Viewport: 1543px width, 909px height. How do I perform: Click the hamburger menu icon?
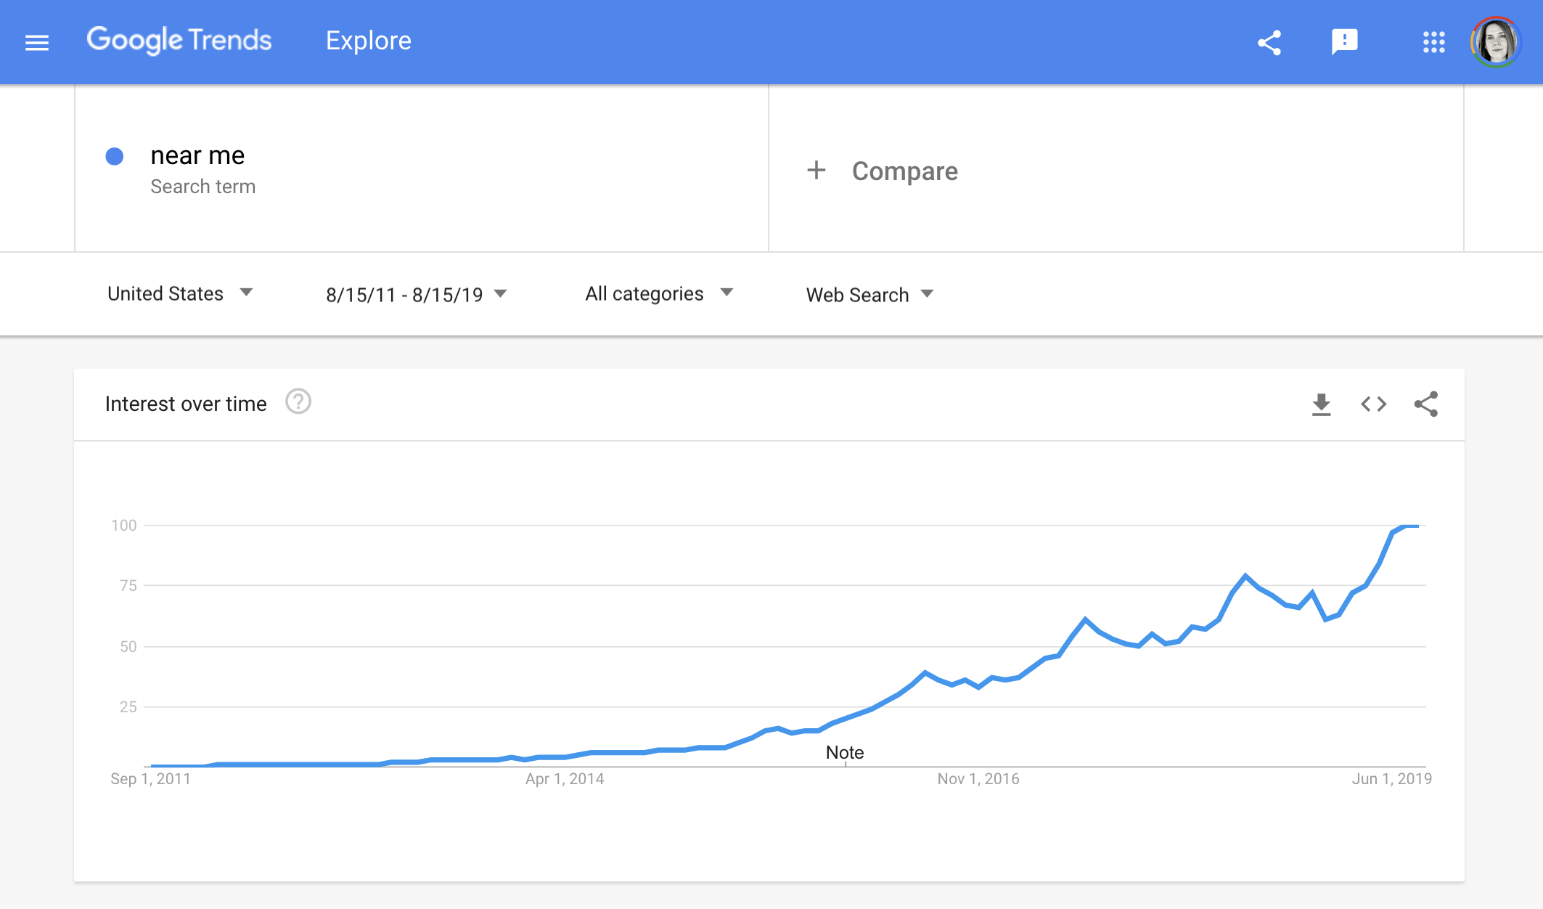38,40
